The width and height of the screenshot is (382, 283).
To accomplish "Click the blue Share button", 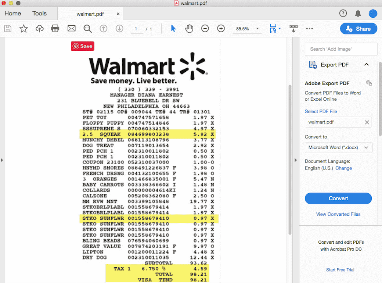I will [358, 29].
